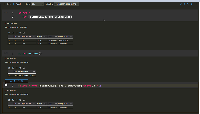
Task: Save the Id = 2 query results as XML
Action: pos(20,100)
